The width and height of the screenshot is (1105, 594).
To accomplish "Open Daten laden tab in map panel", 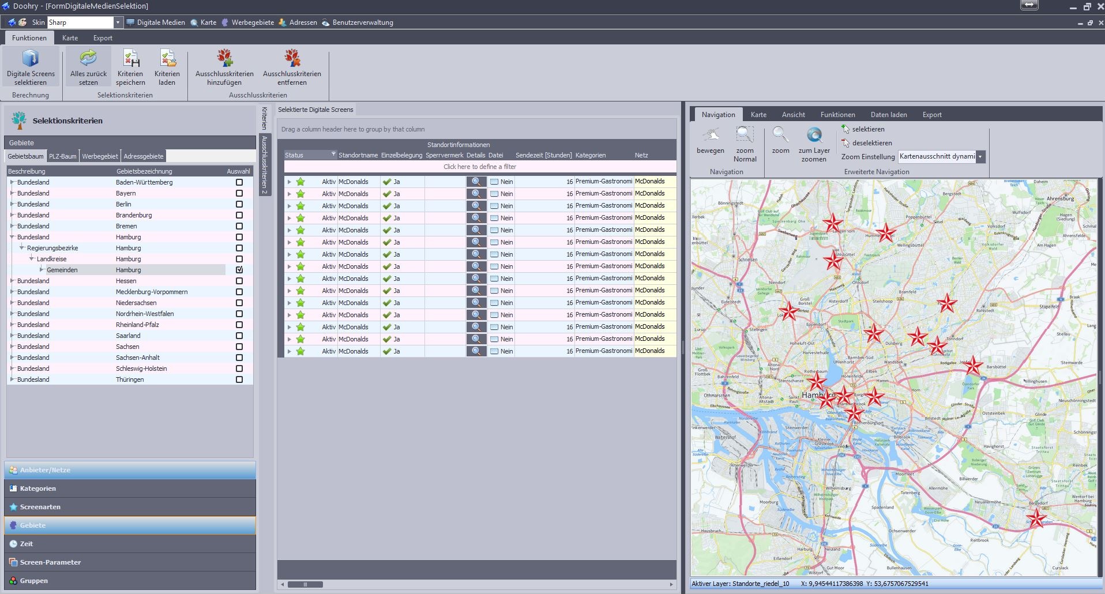I will pos(888,115).
